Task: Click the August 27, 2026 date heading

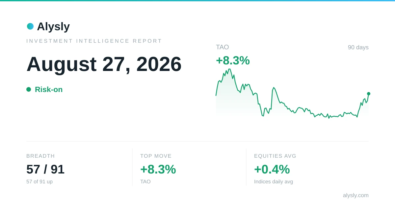Action: 104,64
